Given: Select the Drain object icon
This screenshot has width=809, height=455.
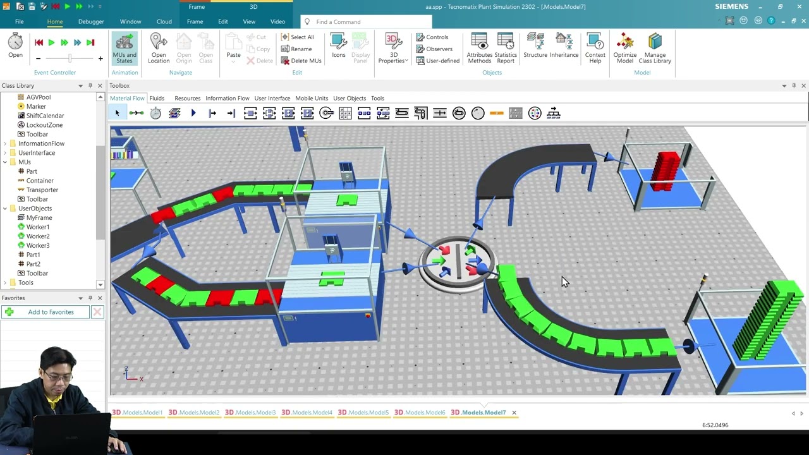Looking at the screenshot, I should point(231,113).
